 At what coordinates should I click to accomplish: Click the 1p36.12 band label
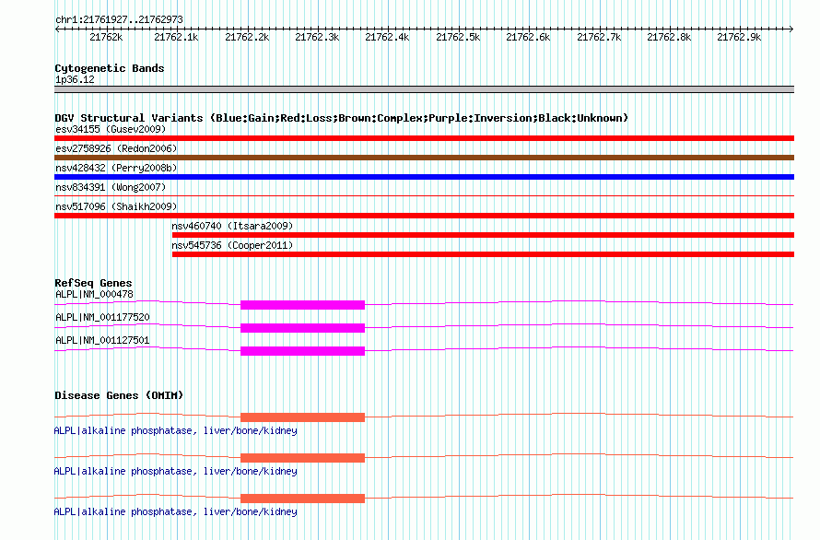(75, 79)
